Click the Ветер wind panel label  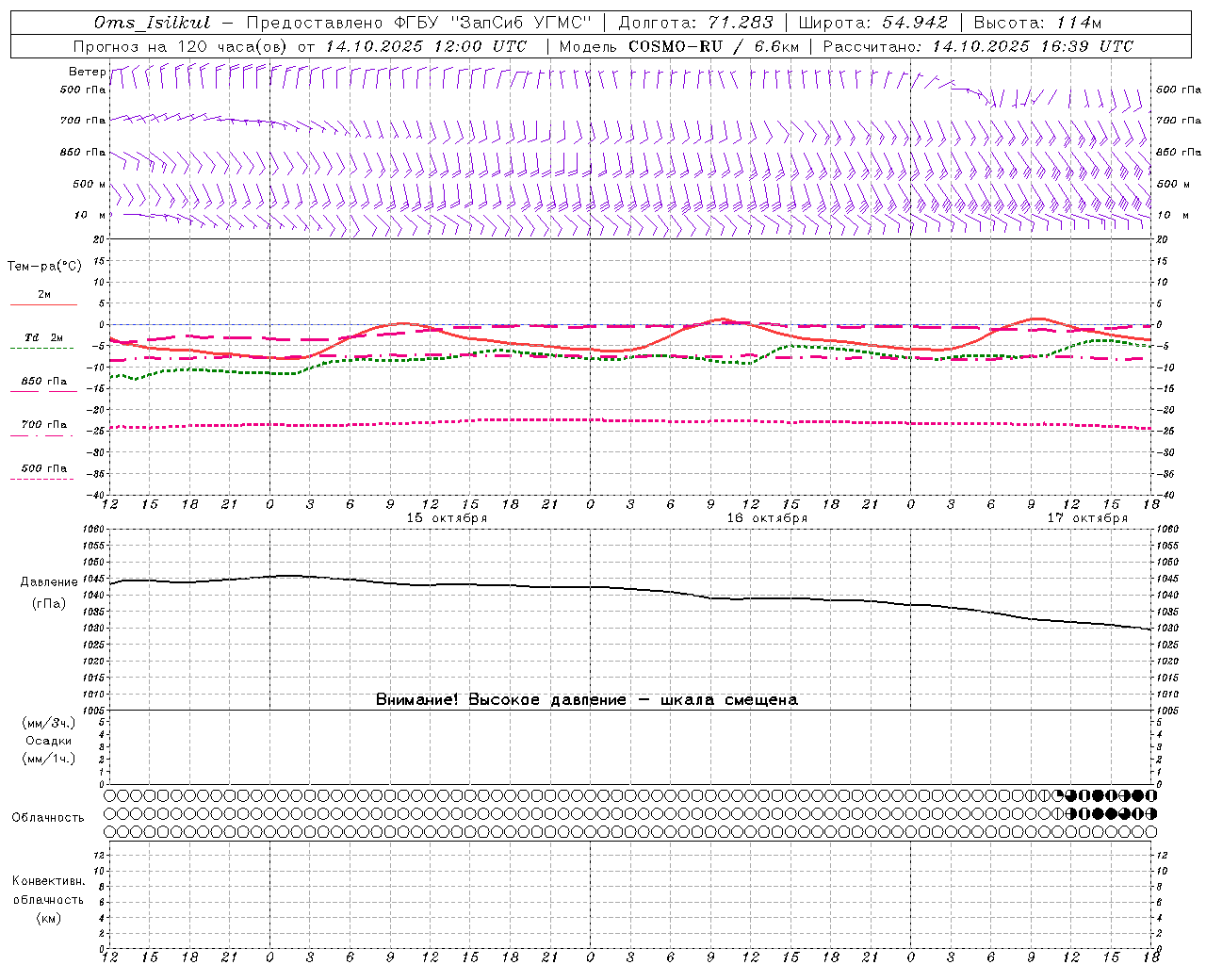87,72
